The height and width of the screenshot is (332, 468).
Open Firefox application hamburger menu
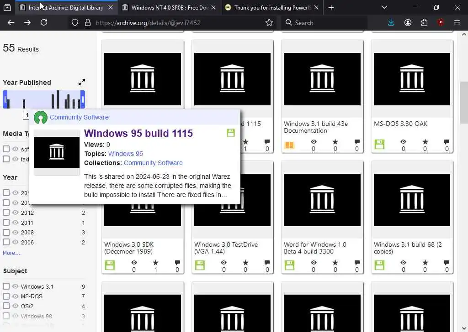click(457, 23)
